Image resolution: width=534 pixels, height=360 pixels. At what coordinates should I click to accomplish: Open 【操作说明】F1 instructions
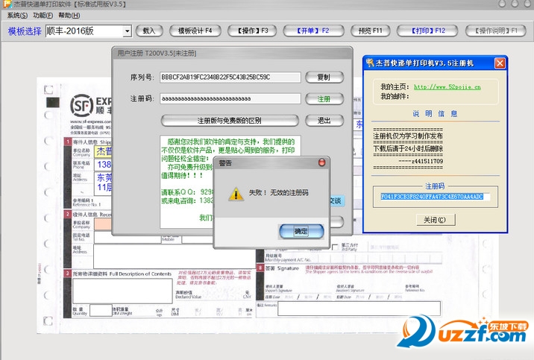(496, 31)
